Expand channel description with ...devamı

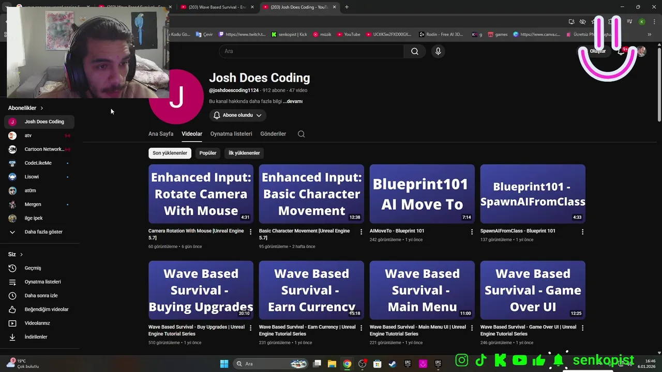click(x=293, y=101)
